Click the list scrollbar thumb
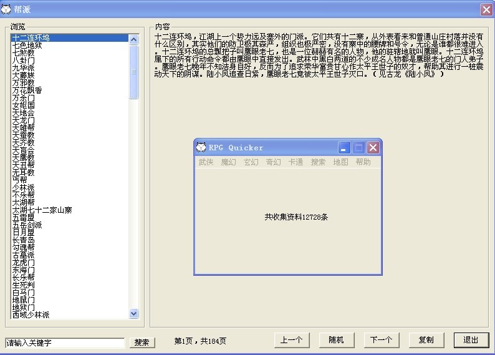This screenshot has height=355, width=495. [134, 72]
